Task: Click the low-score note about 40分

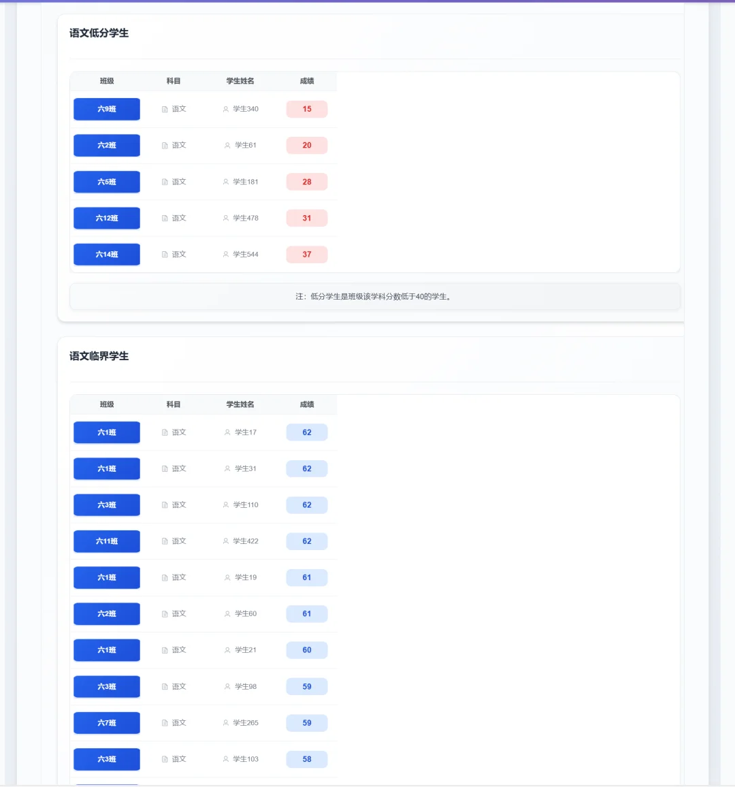Action: 375,297
